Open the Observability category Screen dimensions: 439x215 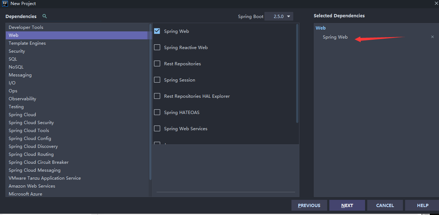(76, 99)
